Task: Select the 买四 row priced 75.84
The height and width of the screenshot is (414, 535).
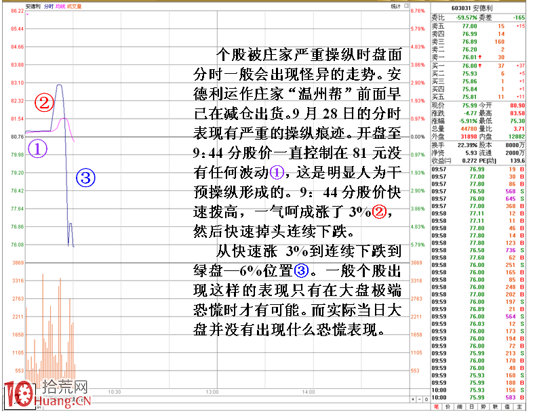Action: pyautogui.click(x=478, y=89)
